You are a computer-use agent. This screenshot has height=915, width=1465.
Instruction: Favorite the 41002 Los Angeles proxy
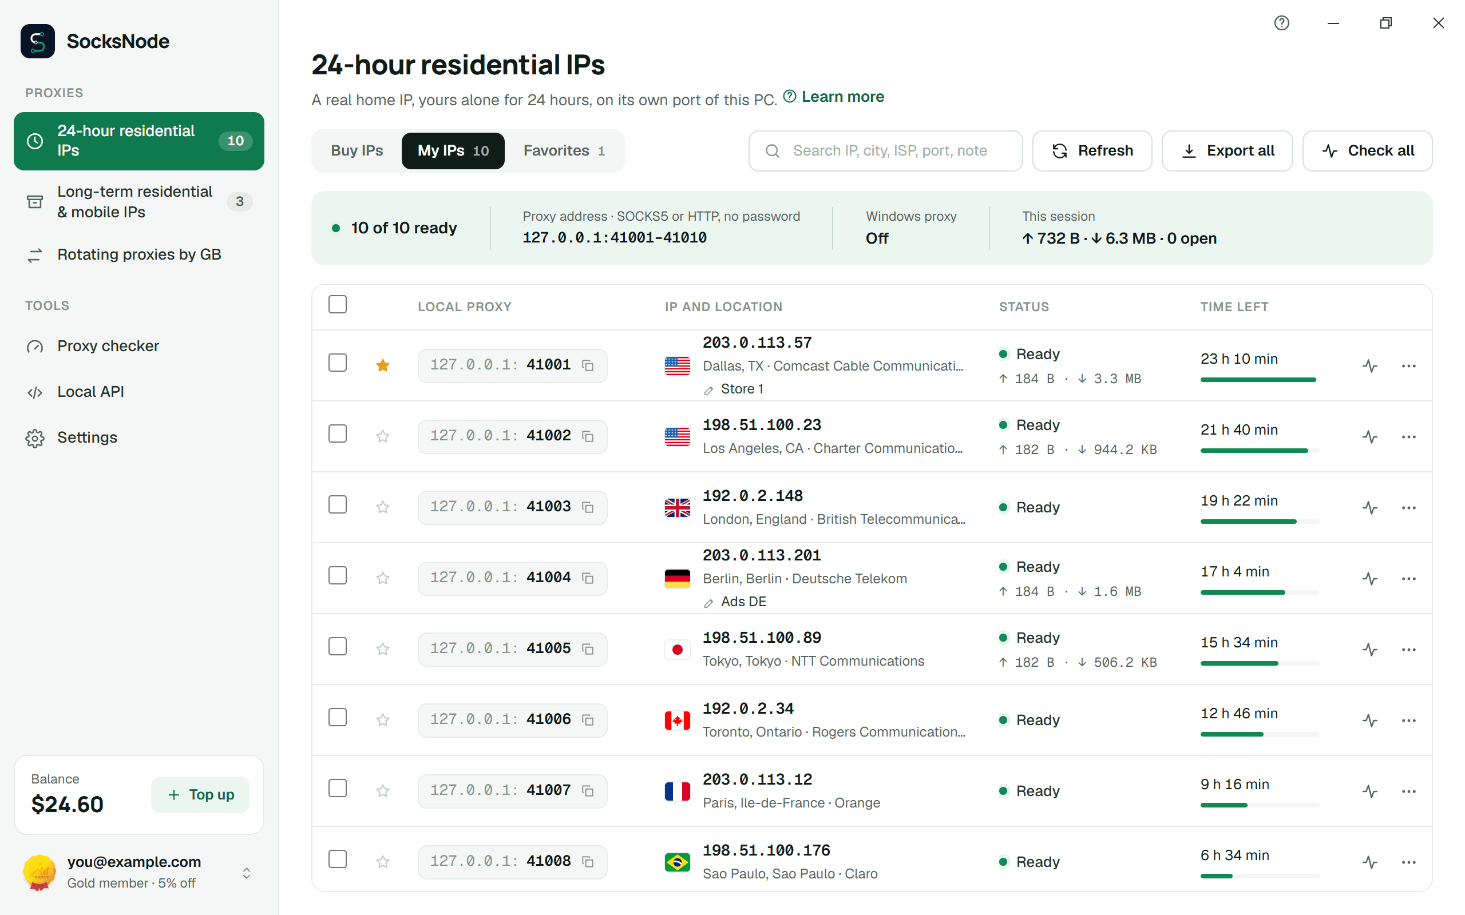coord(383,436)
